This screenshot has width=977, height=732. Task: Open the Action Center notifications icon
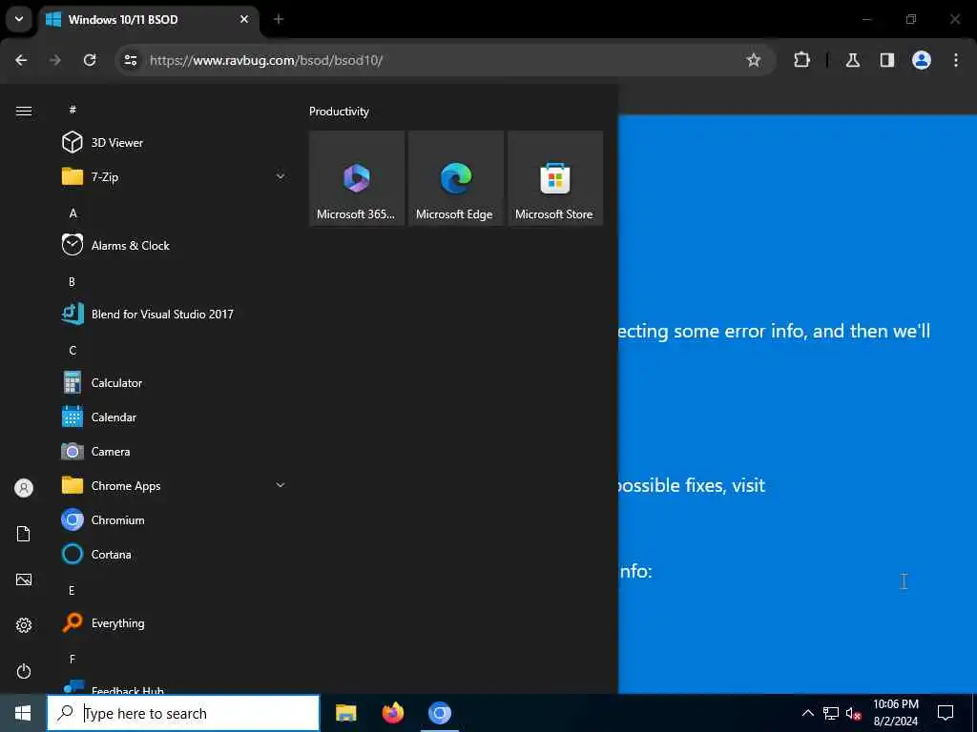(x=946, y=713)
